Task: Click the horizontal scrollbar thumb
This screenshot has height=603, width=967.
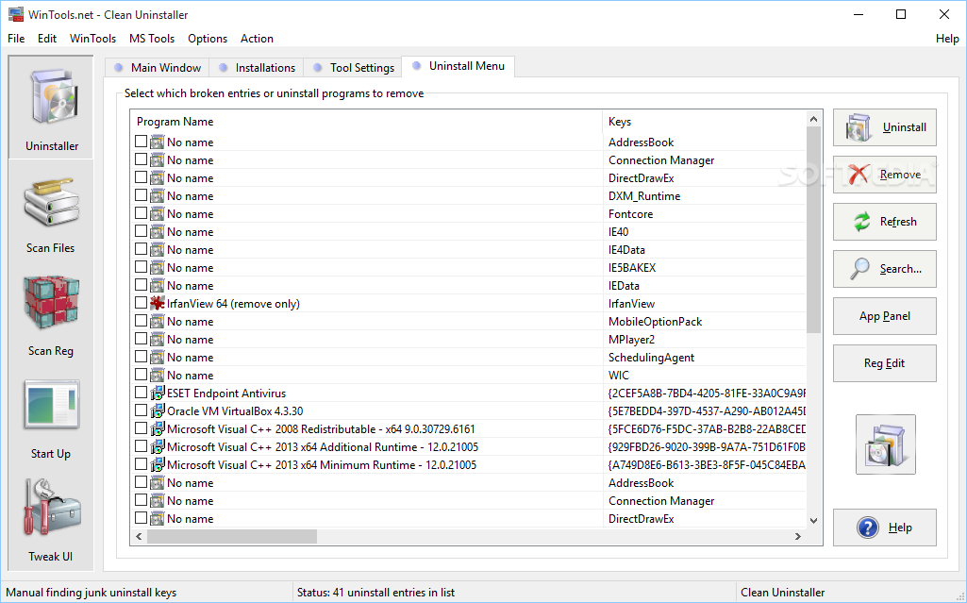Action: point(232,536)
